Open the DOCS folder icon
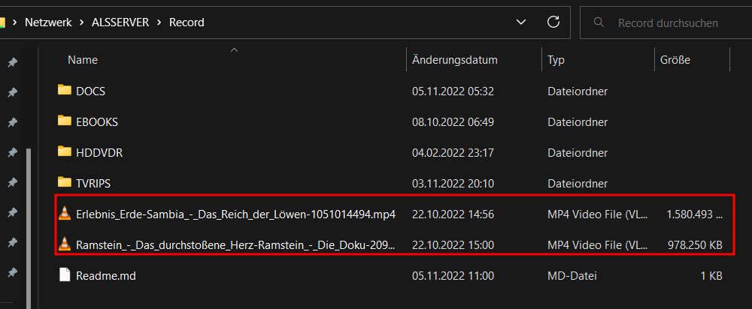This screenshot has width=752, height=309. (x=64, y=90)
